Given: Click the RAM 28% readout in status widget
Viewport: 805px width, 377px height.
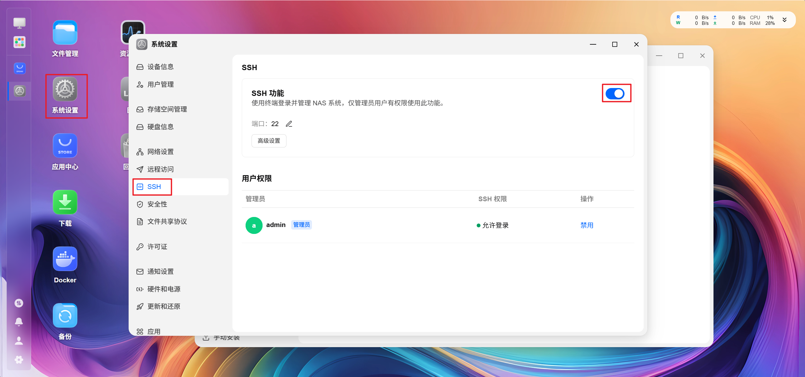Looking at the screenshot, I should pos(762,23).
